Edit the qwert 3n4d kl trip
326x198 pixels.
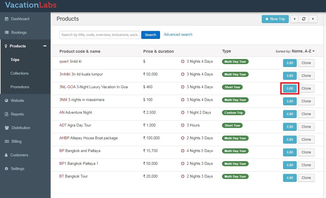tap(290, 63)
